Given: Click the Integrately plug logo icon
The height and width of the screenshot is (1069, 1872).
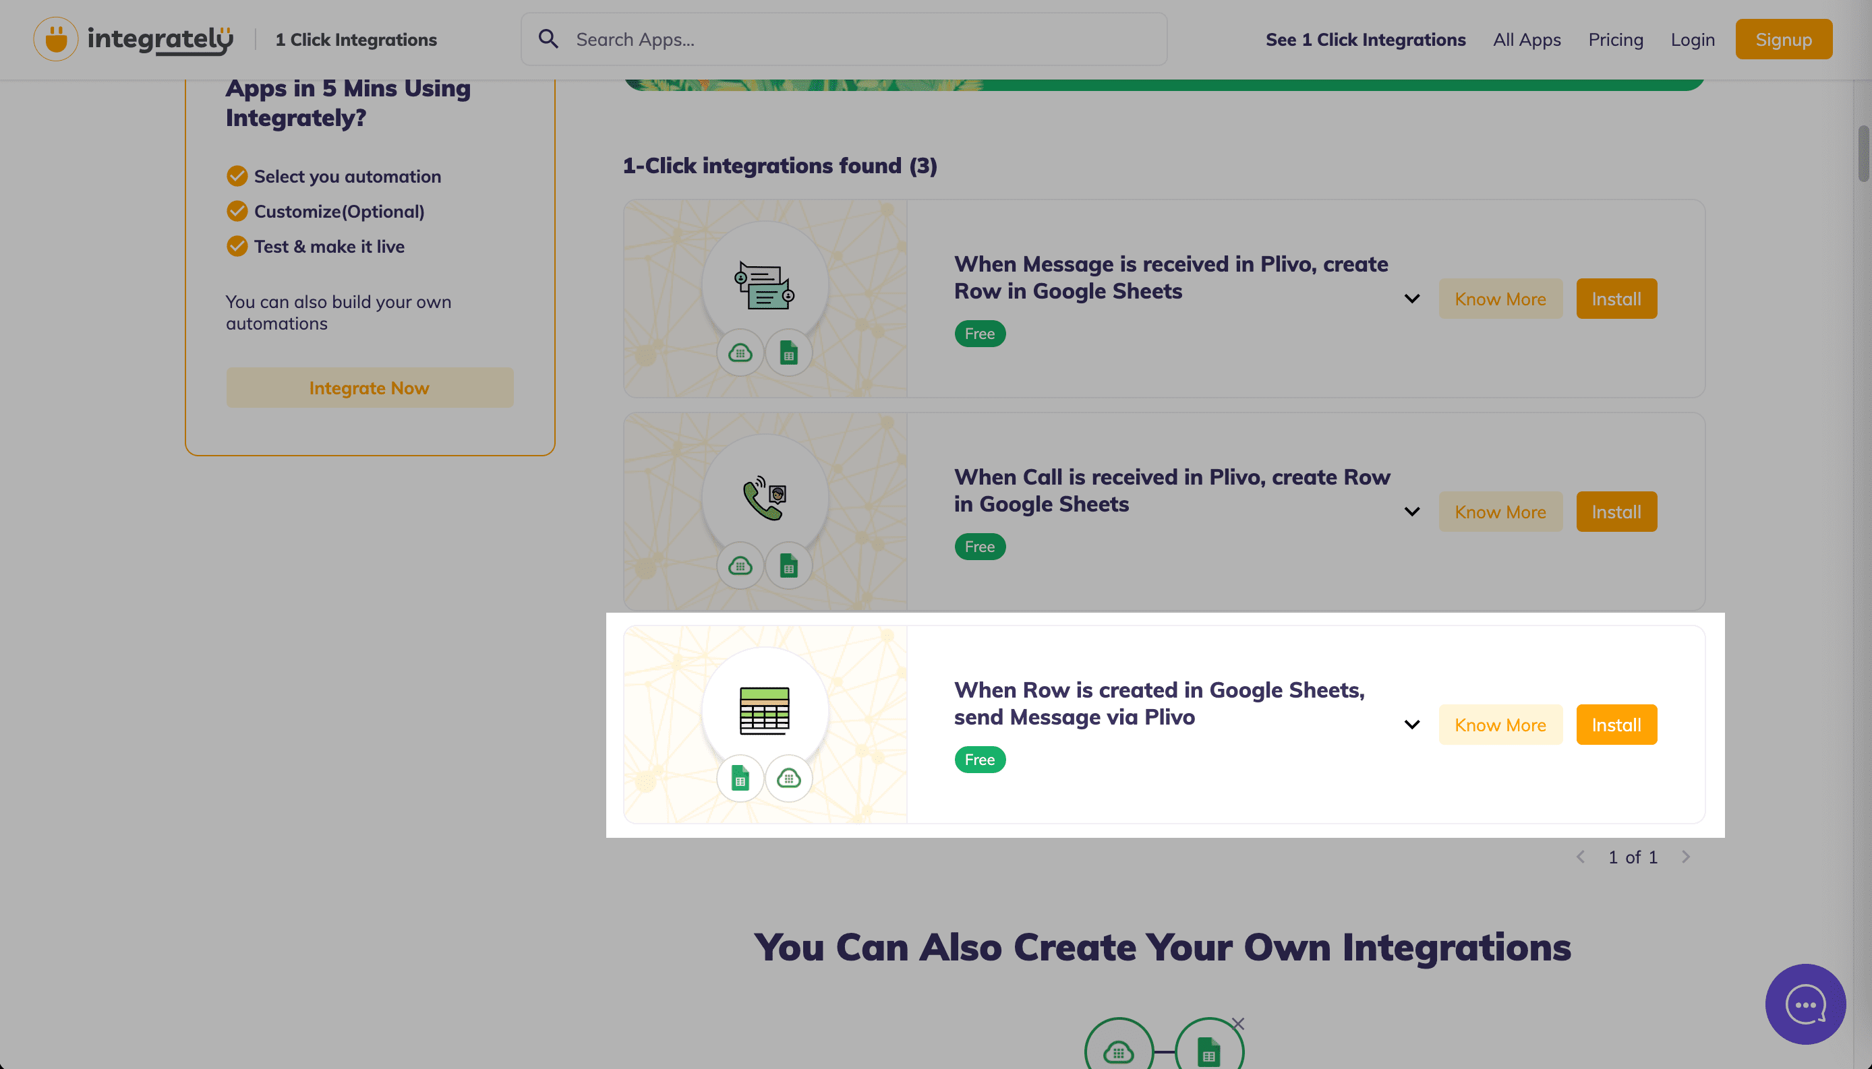Looking at the screenshot, I should [x=56, y=39].
